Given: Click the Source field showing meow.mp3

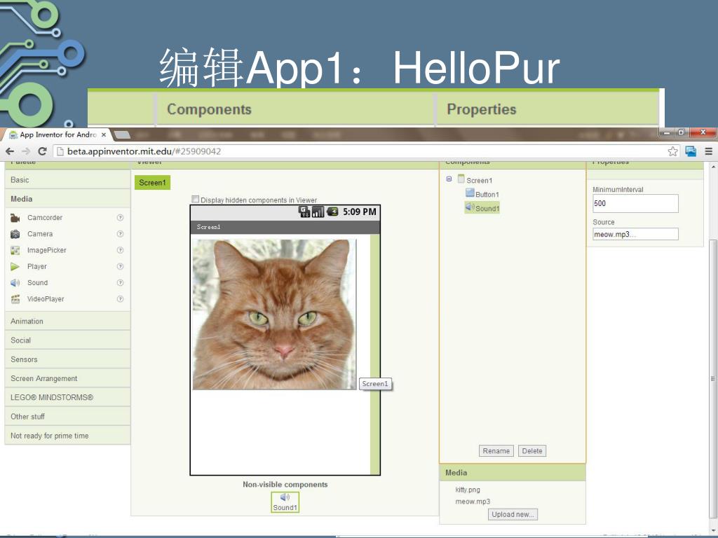Looking at the screenshot, I should (x=635, y=234).
